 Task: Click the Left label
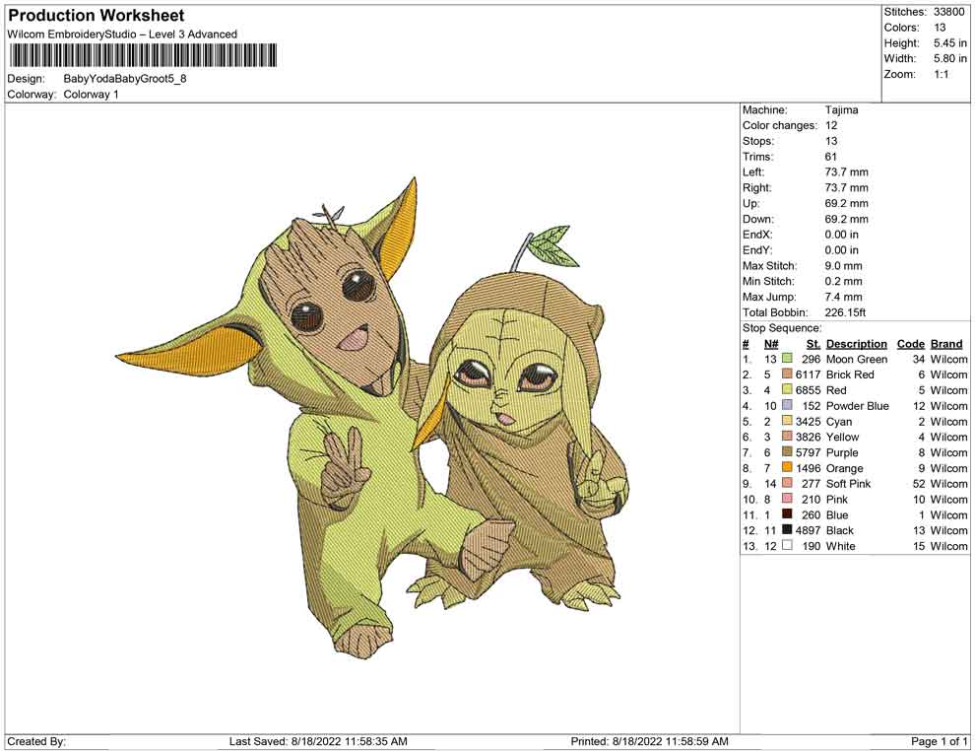(753, 172)
